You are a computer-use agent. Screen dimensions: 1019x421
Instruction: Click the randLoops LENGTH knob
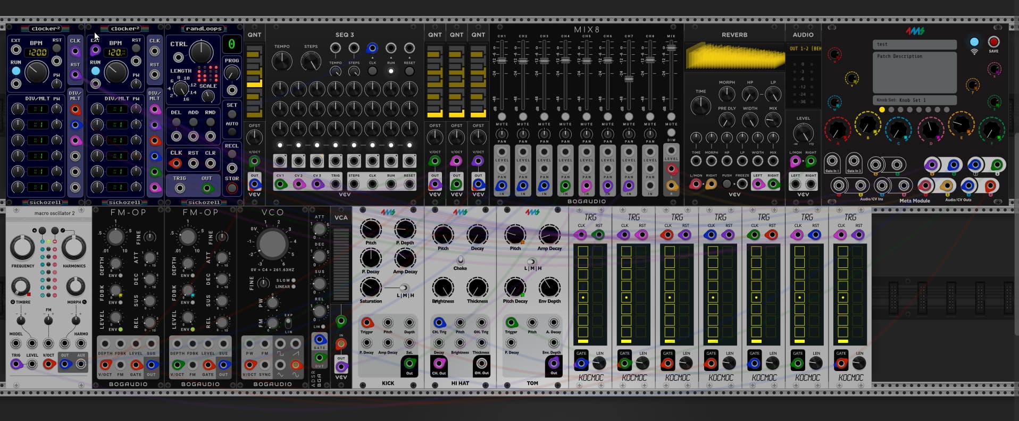click(181, 88)
